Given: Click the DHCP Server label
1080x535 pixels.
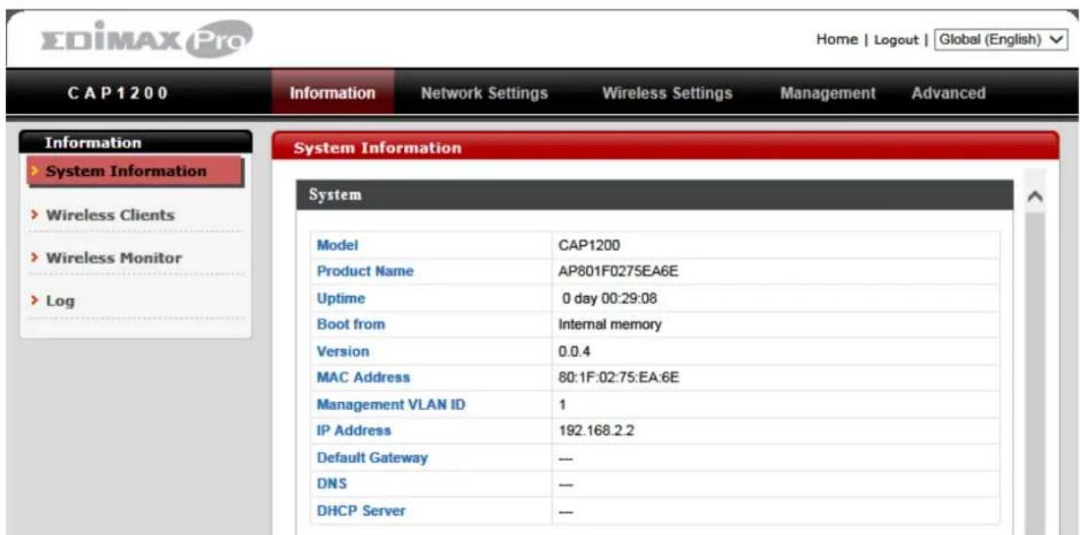Looking at the screenshot, I should coord(361,511).
